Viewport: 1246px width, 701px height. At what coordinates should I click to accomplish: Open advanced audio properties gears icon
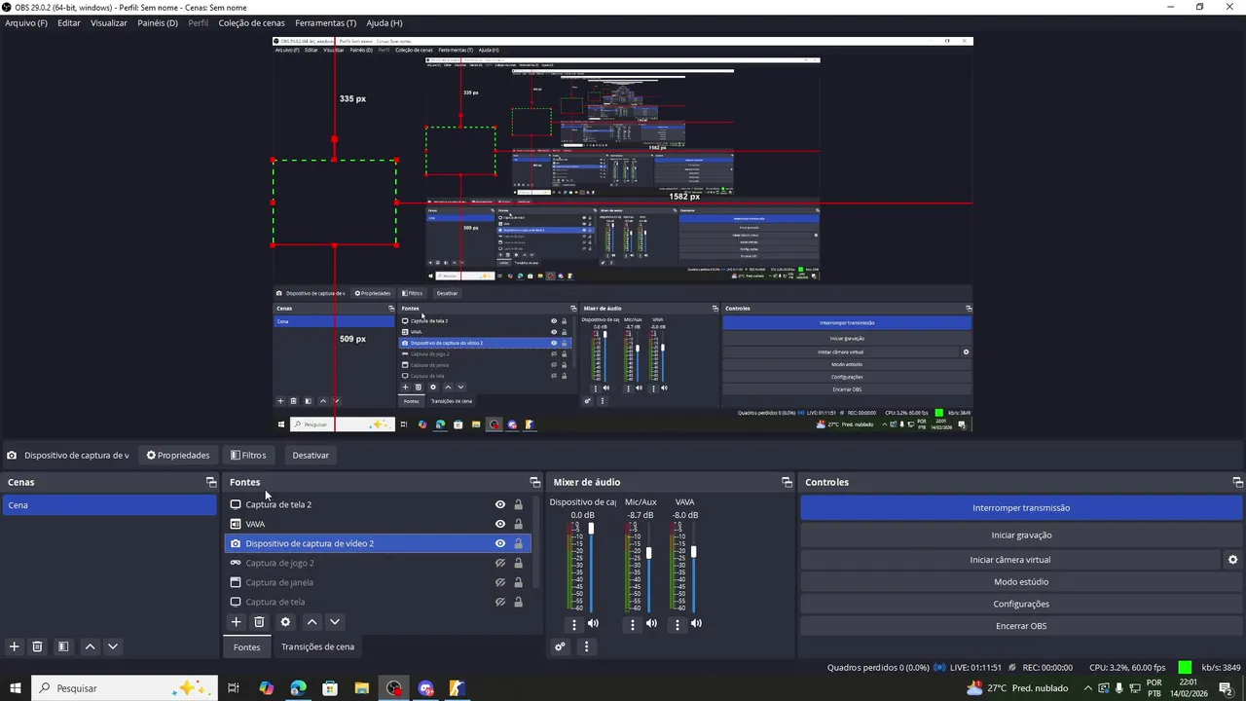pos(560,646)
